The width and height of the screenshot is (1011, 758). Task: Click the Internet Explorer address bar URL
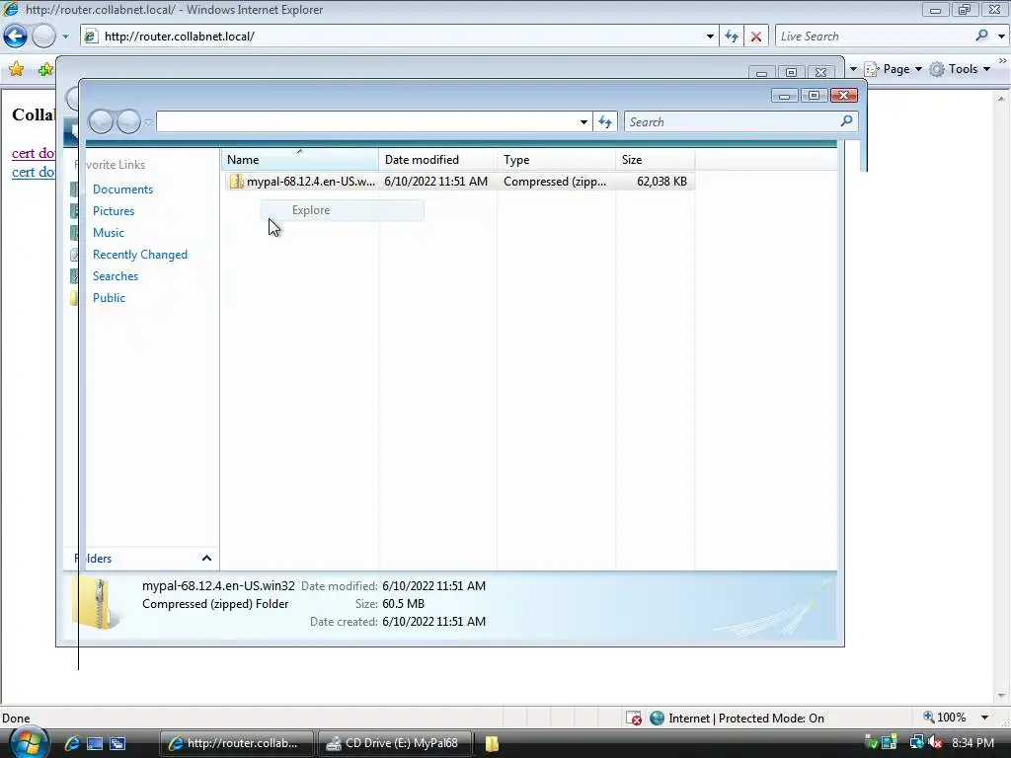point(180,37)
